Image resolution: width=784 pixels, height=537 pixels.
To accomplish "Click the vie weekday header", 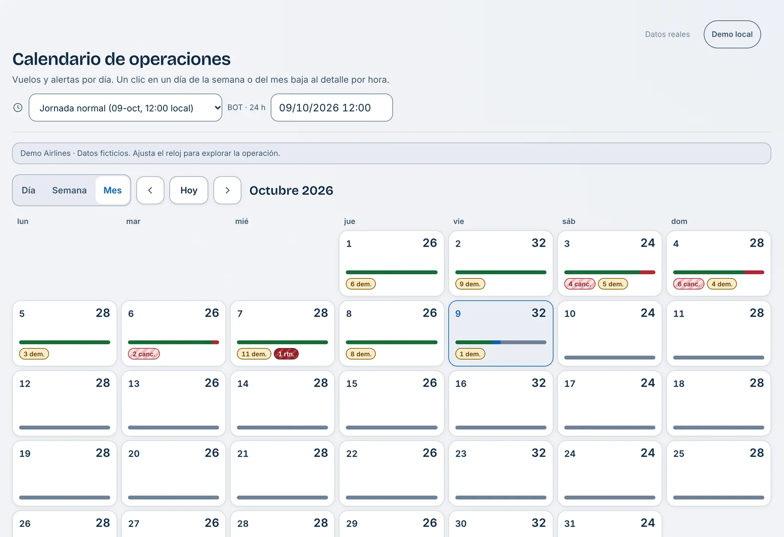I will point(459,221).
